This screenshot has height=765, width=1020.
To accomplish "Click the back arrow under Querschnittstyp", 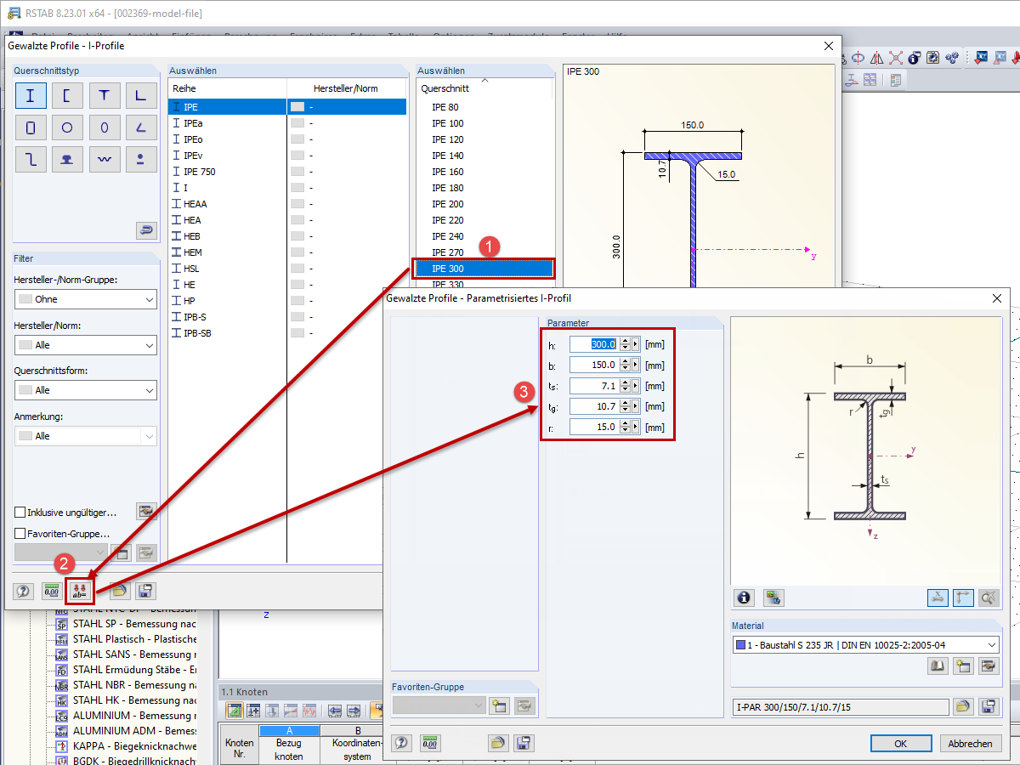I will click(146, 230).
